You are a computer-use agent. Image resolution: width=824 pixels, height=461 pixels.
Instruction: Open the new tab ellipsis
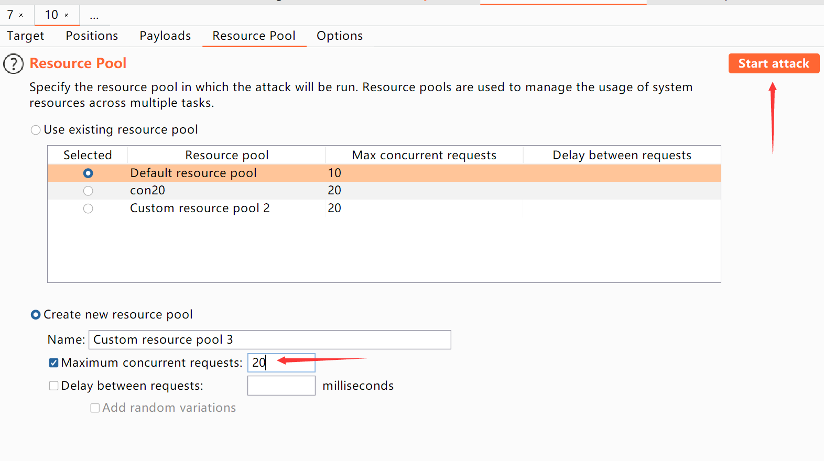[x=94, y=16]
